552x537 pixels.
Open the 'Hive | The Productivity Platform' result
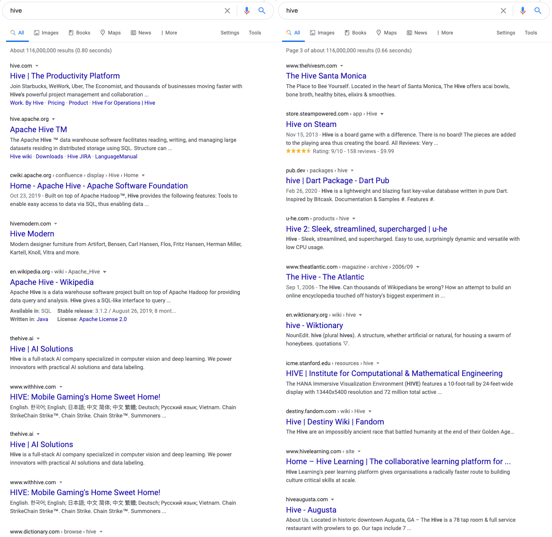(x=65, y=76)
